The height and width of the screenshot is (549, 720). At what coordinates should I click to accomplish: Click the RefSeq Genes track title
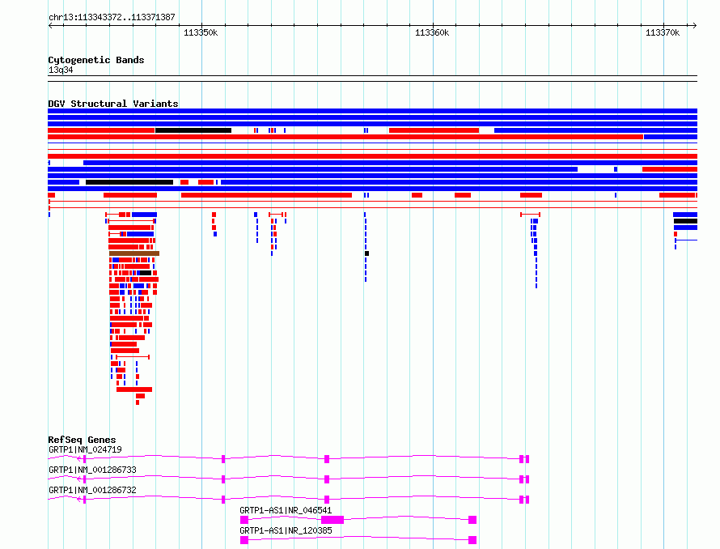pyautogui.click(x=82, y=440)
